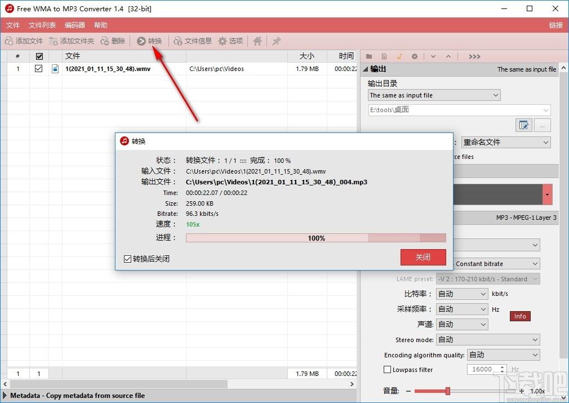Open the 文件 menu
This screenshot has width=569, height=403.
pyautogui.click(x=13, y=25)
